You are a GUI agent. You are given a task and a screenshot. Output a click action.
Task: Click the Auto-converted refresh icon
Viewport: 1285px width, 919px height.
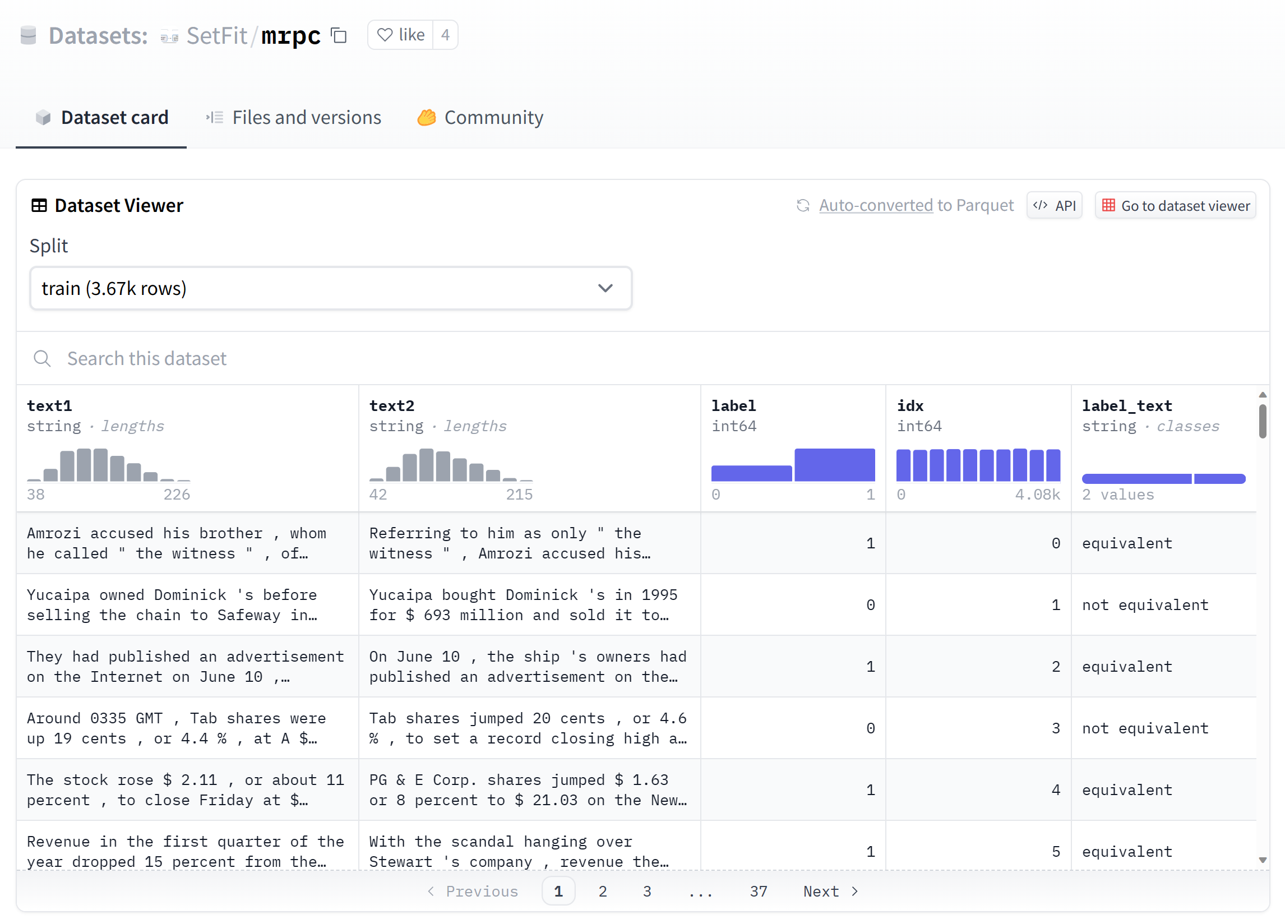click(x=802, y=205)
